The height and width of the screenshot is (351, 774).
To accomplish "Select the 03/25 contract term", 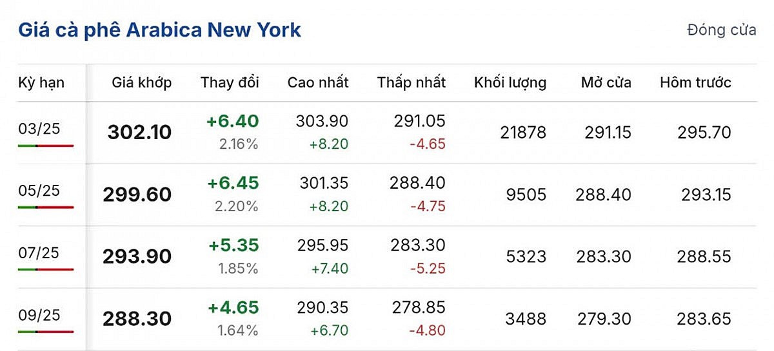I will click(39, 129).
